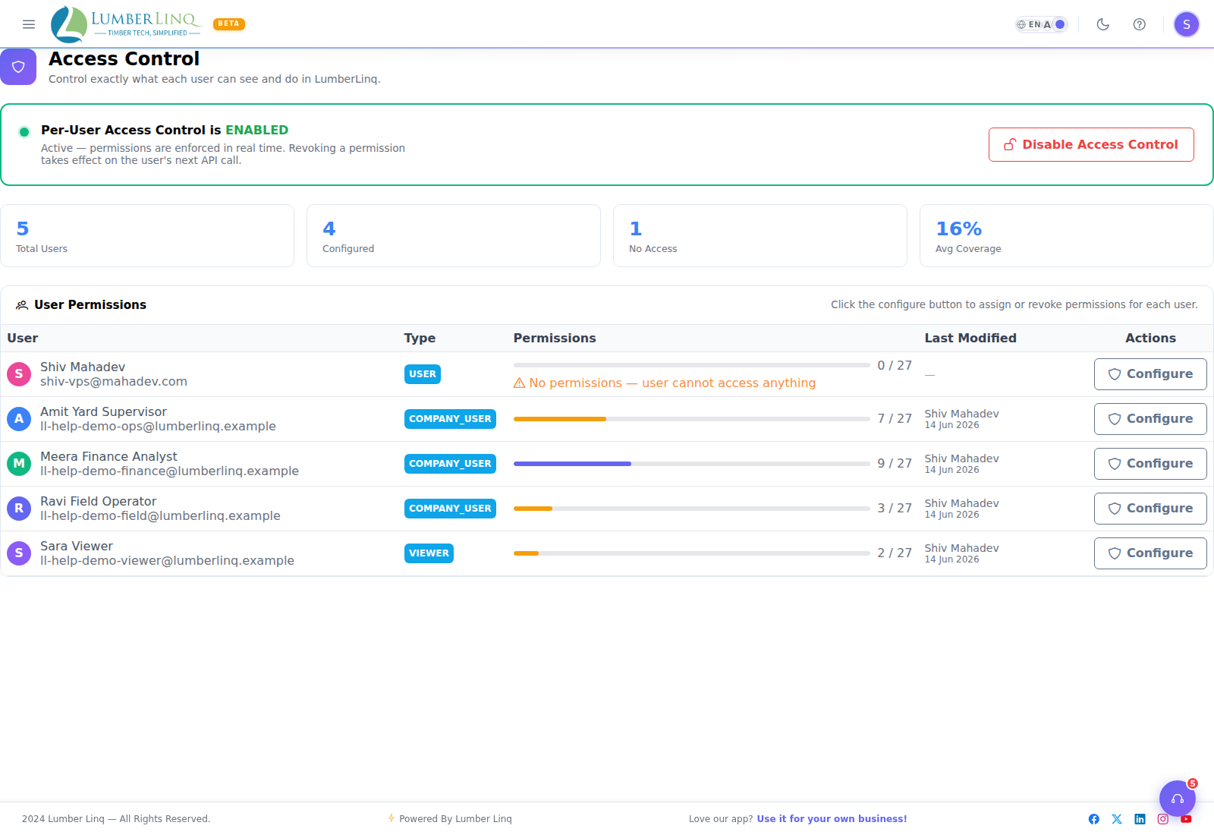
Task: Click the Last Modified column header
Action: [970, 338]
